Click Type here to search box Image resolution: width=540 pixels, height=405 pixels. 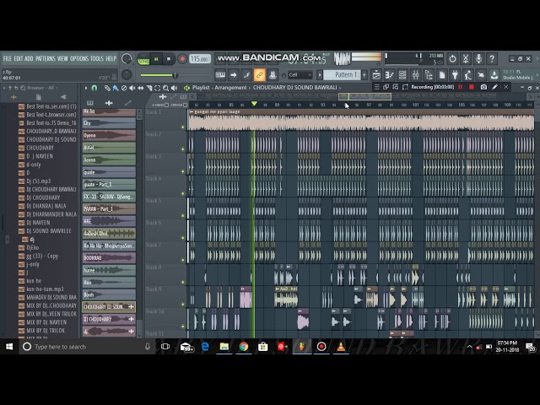86,347
